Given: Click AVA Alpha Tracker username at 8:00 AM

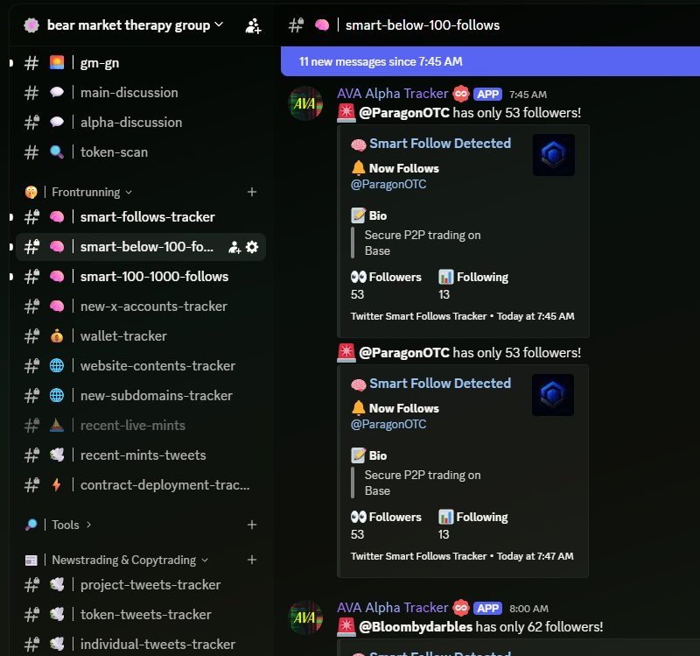Looking at the screenshot, I should point(392,608).
